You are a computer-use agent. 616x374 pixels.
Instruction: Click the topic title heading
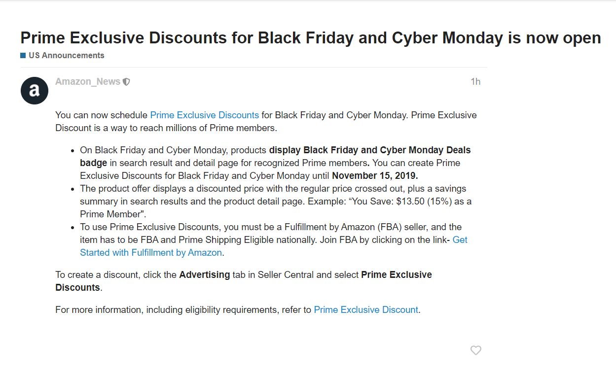coord(310,38)
